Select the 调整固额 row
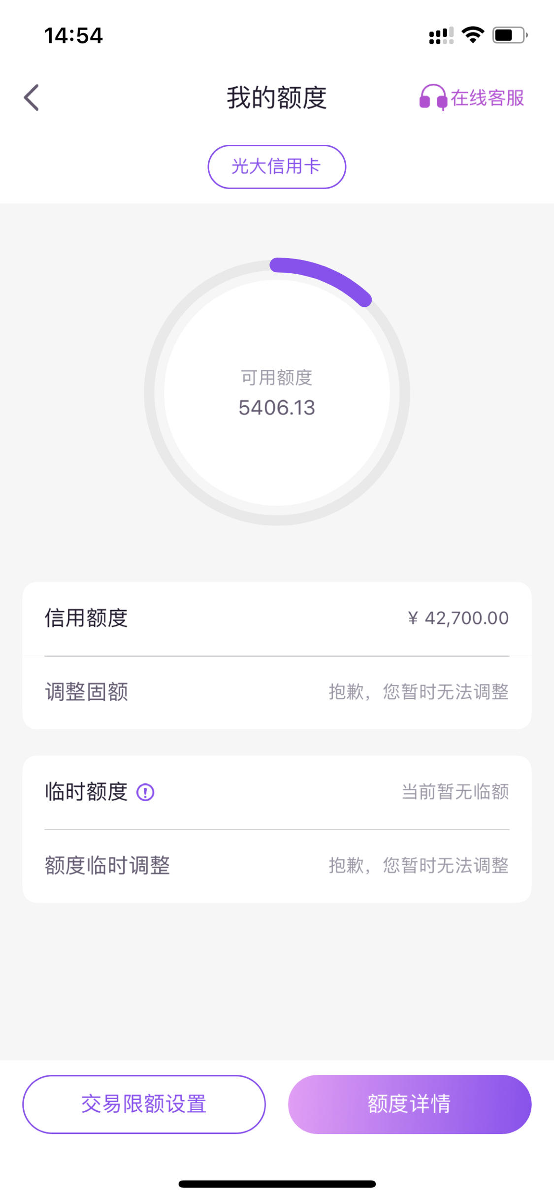The width and height of the screenshot is (554, 1199). (277, 692)
